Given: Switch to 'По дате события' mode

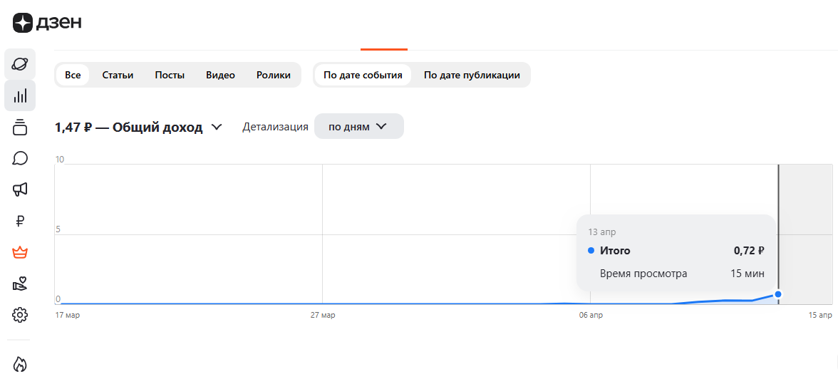Looking at the screenshot, I should (x=363, y=75).
